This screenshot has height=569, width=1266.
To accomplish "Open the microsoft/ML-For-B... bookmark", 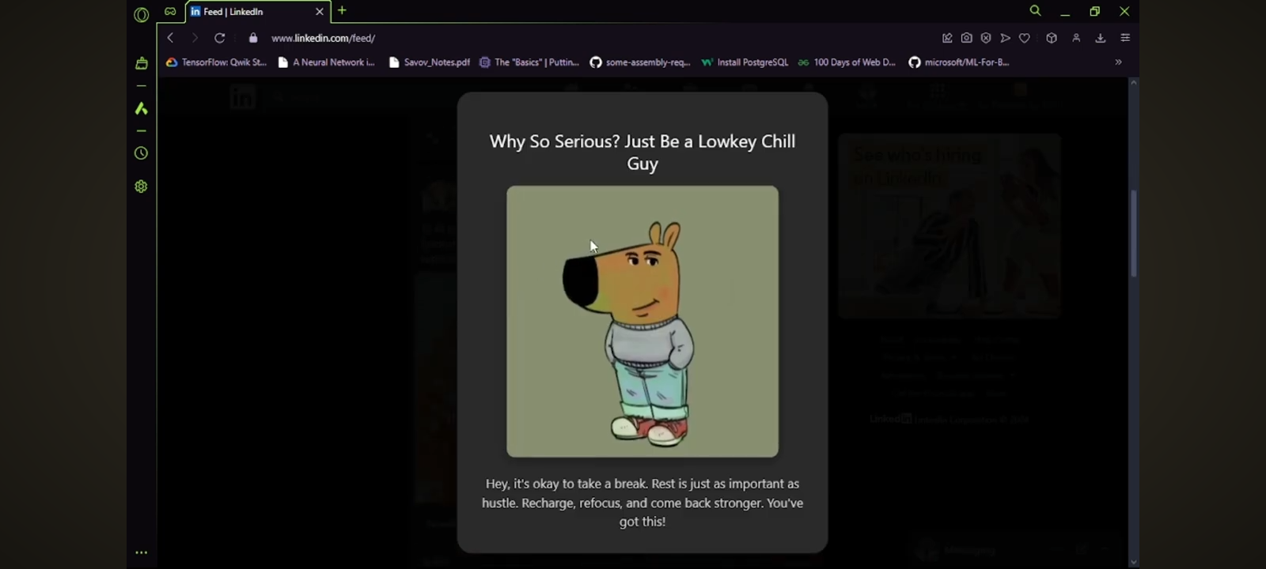I will pos(959,62).
